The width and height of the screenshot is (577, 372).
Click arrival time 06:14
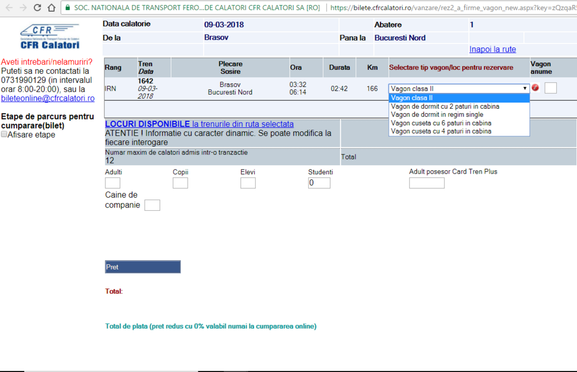(x=298, y=92)
